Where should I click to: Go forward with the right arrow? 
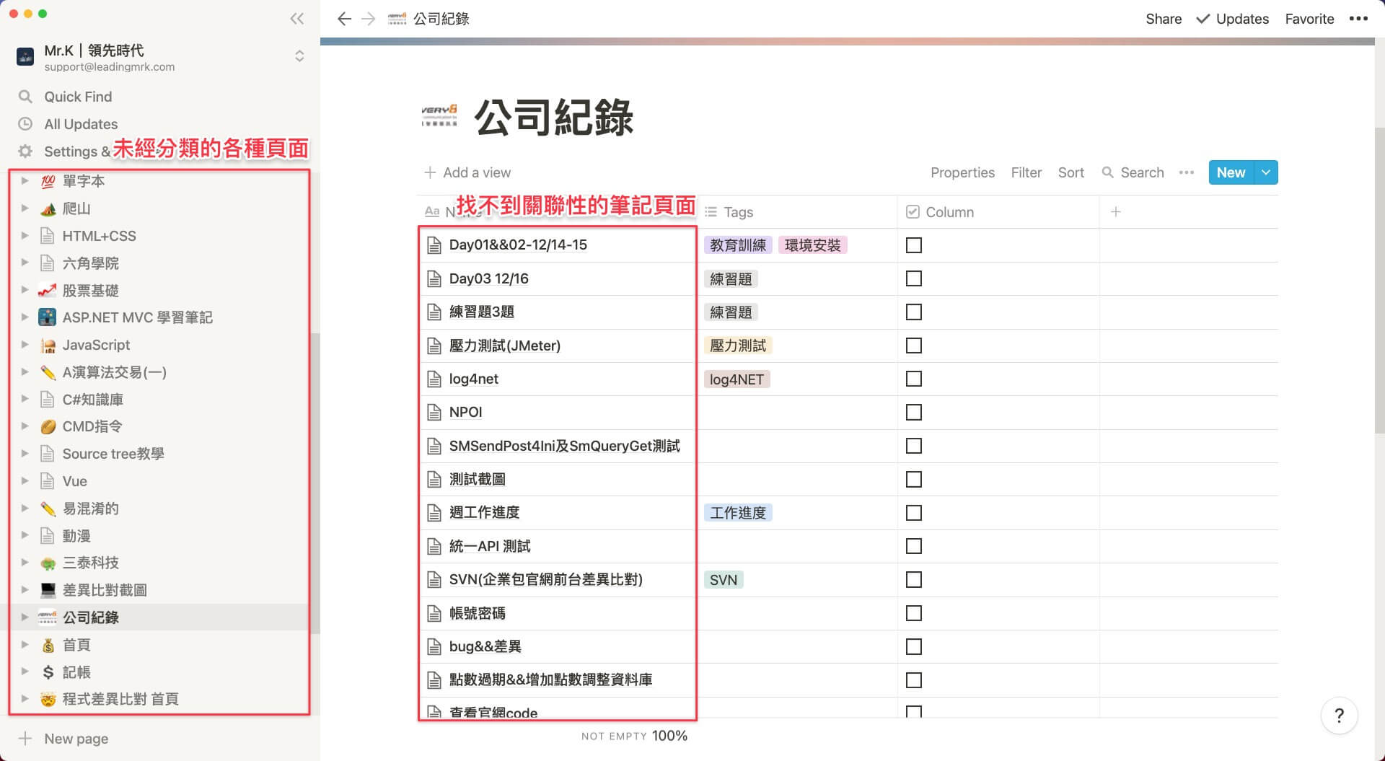click(x=369, y=19)
